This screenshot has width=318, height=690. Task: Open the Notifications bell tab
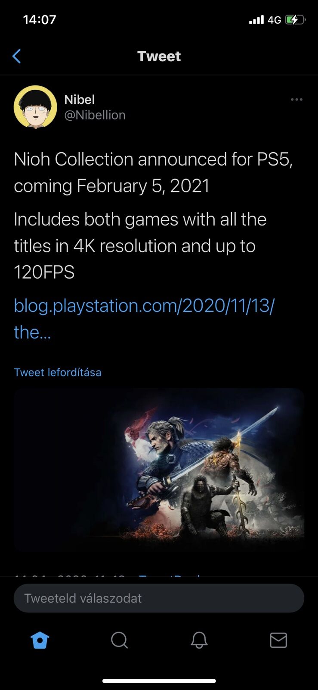click(199, 640)
